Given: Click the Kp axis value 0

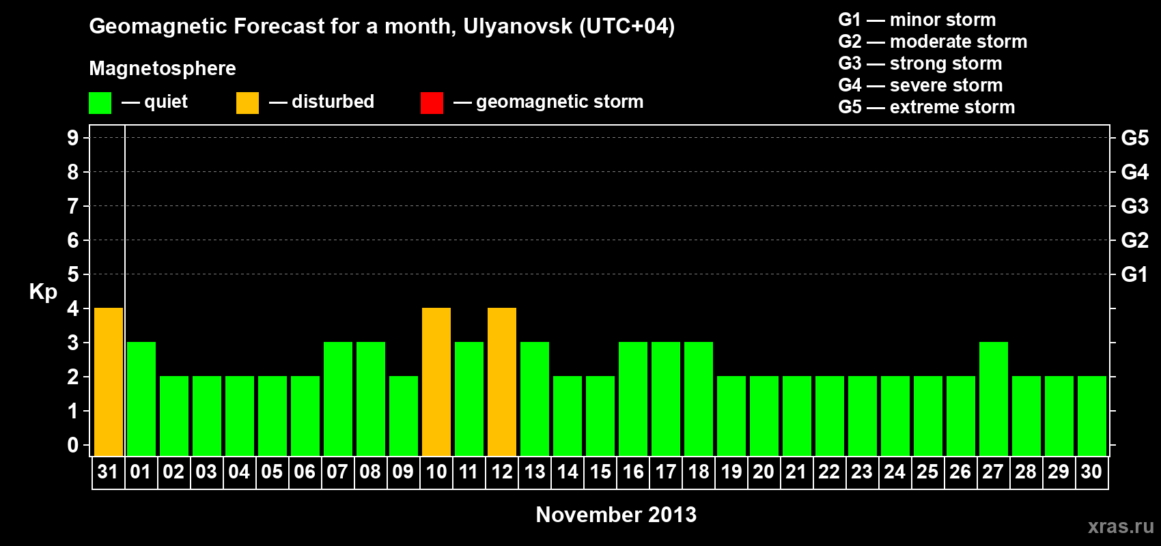Looking at the screenshot, I should point(73,445).
